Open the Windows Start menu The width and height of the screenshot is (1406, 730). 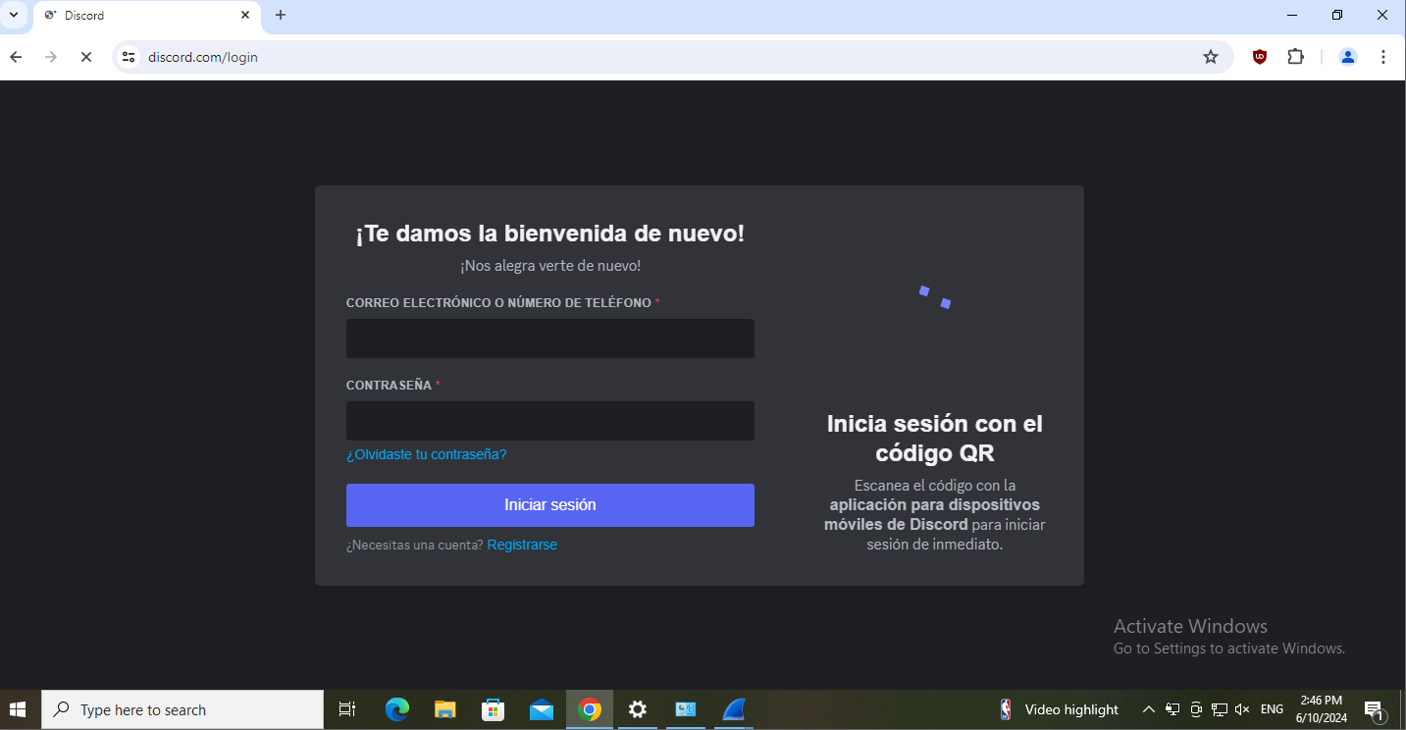[18, 709]
